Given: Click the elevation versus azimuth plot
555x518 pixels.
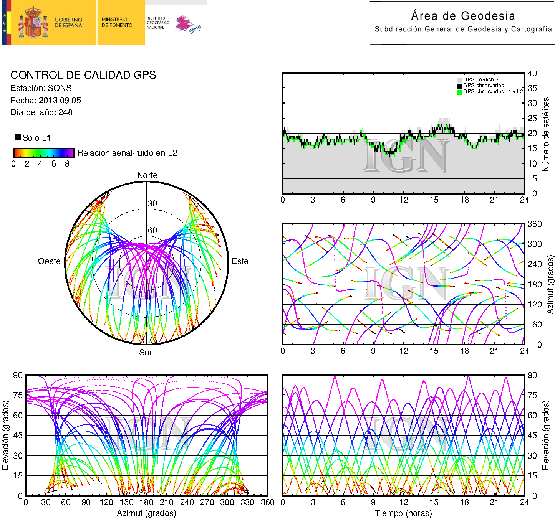Looking at the screenshot, I should click(146, 435).
